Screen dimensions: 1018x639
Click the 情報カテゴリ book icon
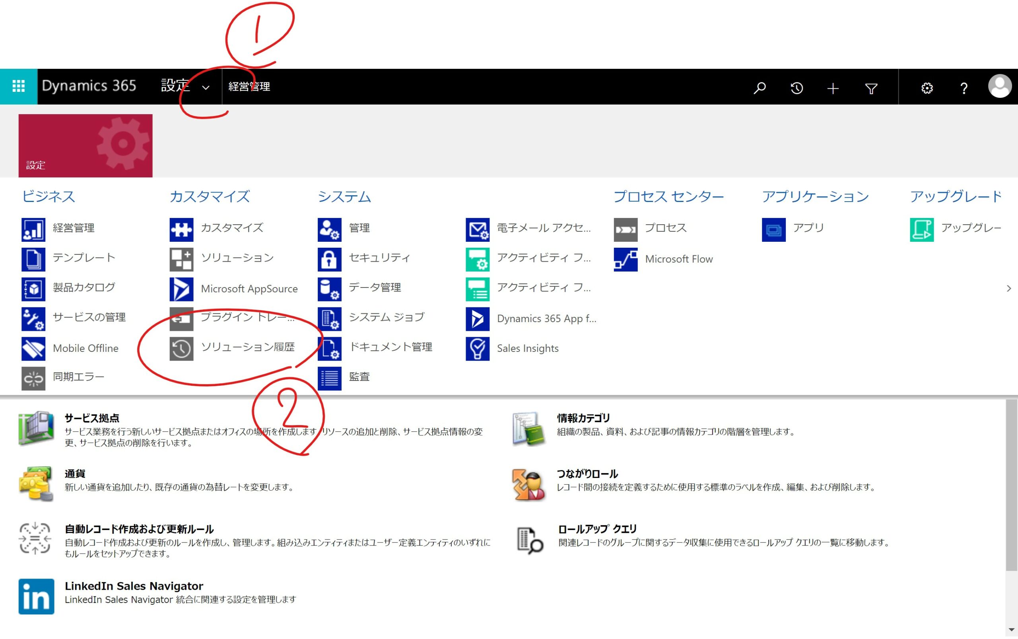(x=528, y=429)
